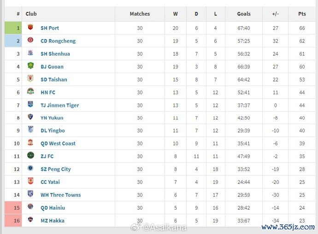Click the QD West Coast crest icon
The height and width of the screenshot is (234, 318).
[x=30, y=143]
